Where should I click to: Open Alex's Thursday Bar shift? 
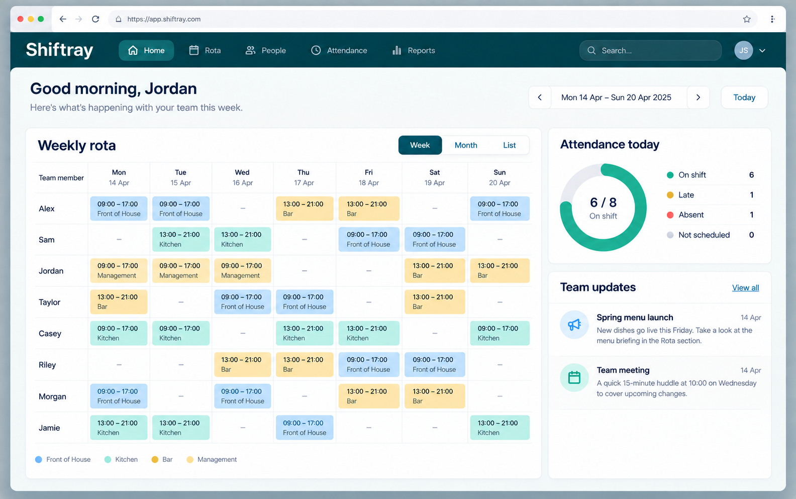pyautogui.click(x=305, y=209)
